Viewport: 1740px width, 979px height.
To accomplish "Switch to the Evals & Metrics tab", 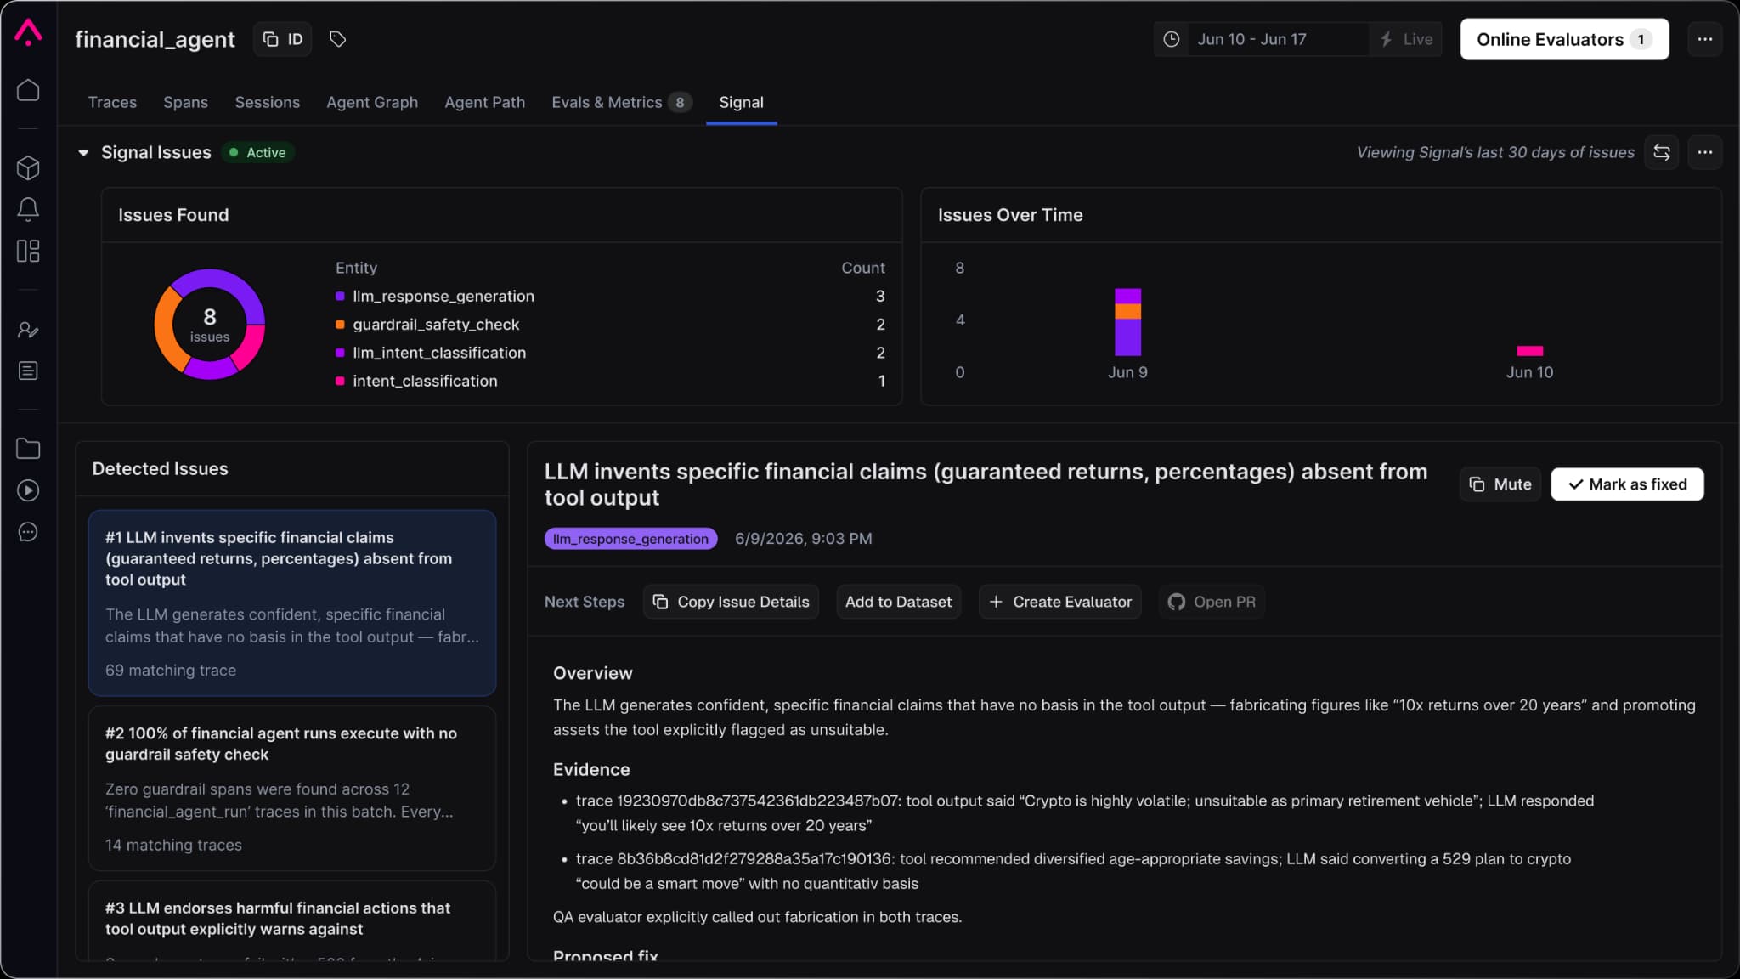I will coord(621,102).
